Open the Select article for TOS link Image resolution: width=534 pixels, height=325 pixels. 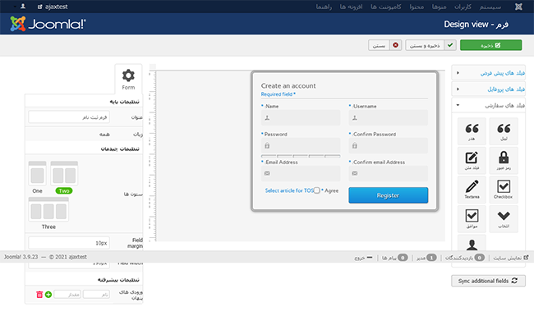coord(289,190)
